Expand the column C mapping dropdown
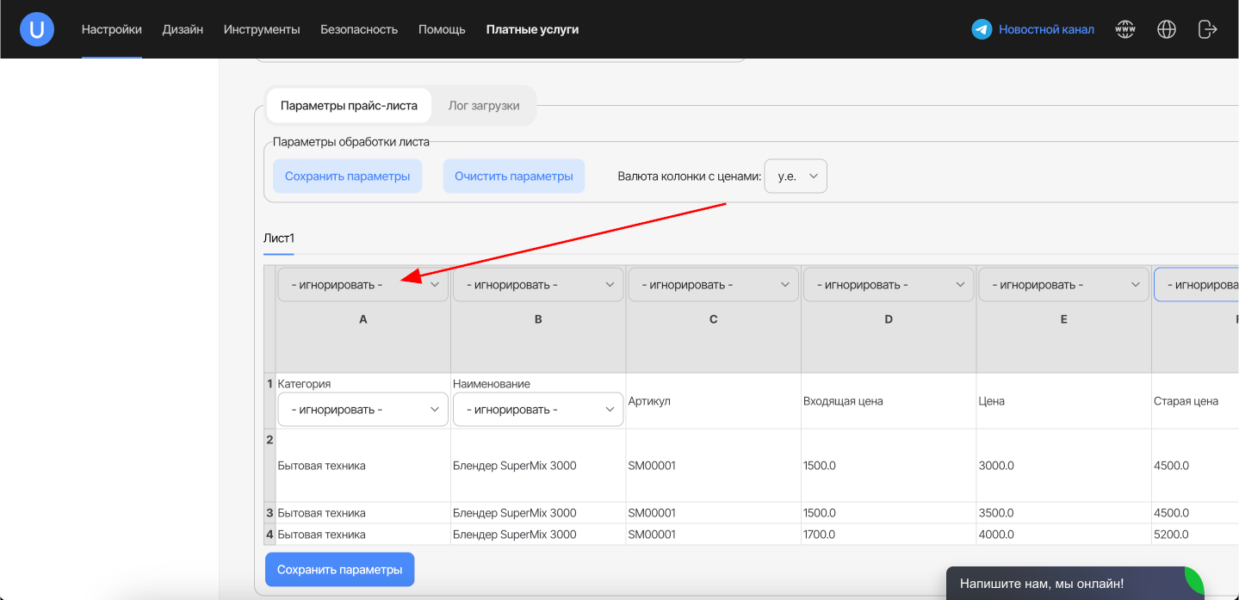 [714, 285]
